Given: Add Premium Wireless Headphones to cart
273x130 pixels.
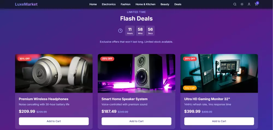Looking at the screenshot, I should 54,121.
